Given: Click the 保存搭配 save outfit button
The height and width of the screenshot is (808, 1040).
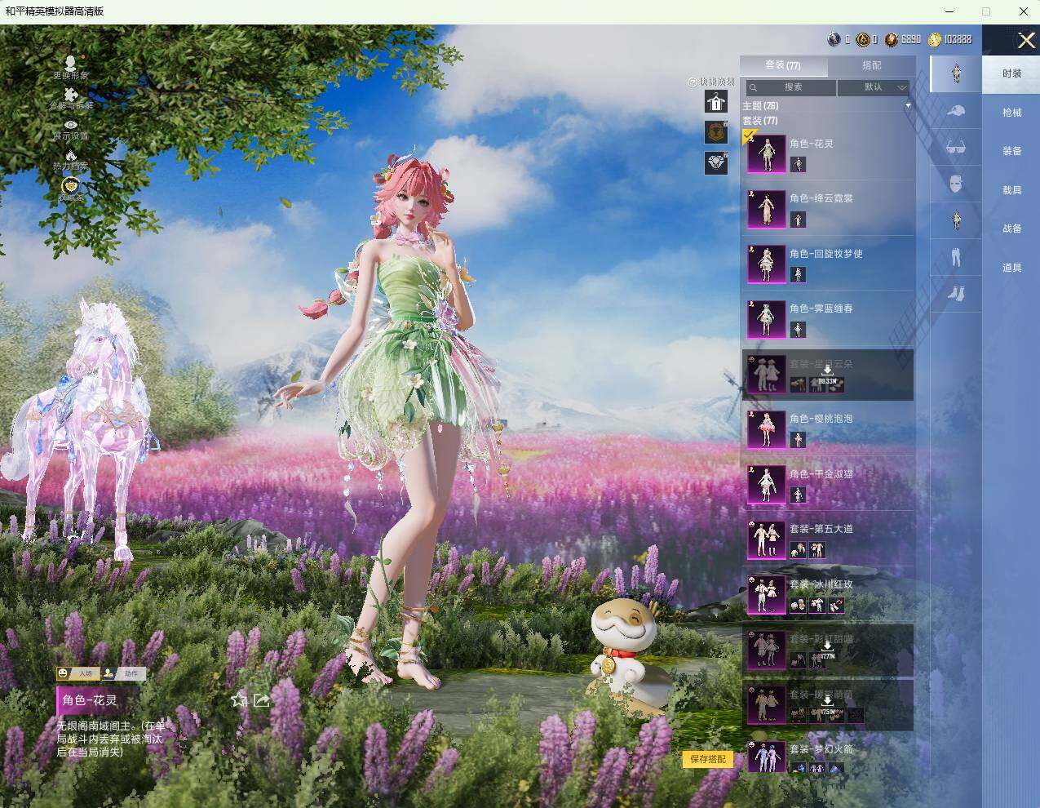Looking at the screenshot, I should tap(708, 759).
